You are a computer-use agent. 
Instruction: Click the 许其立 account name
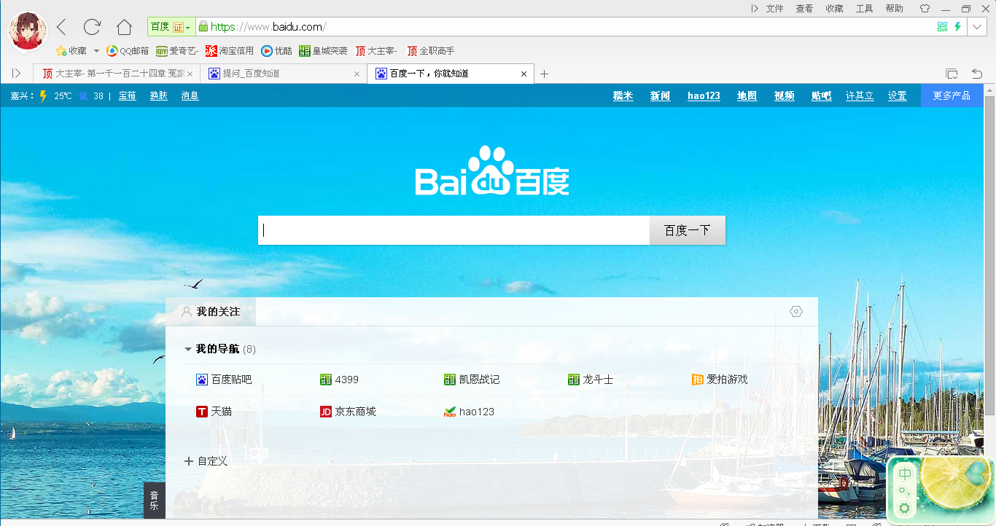[860, 95]
